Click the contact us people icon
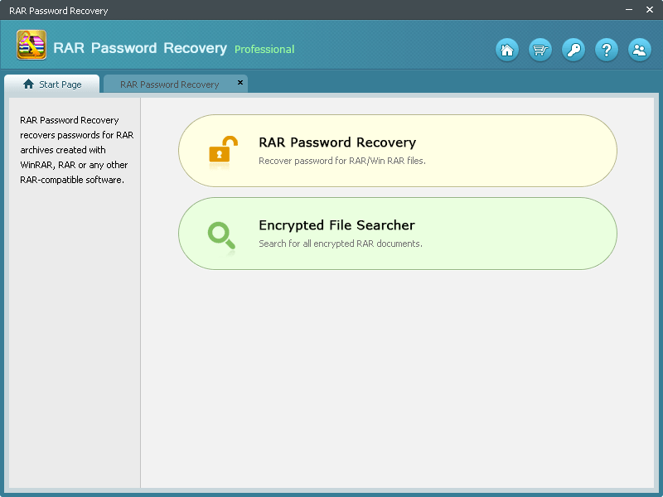The height and width of the screenshot is (497, 663). click(x=640, y=50)
